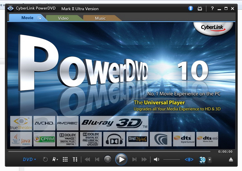Click the dts-HD Master Audio tile
The image size is (242, 171).
pos(207,139)
